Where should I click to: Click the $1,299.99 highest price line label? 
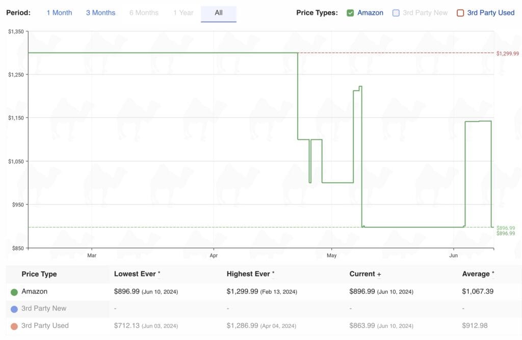507,53
